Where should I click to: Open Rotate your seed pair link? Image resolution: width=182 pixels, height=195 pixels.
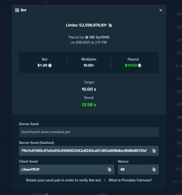coord(63,180)
